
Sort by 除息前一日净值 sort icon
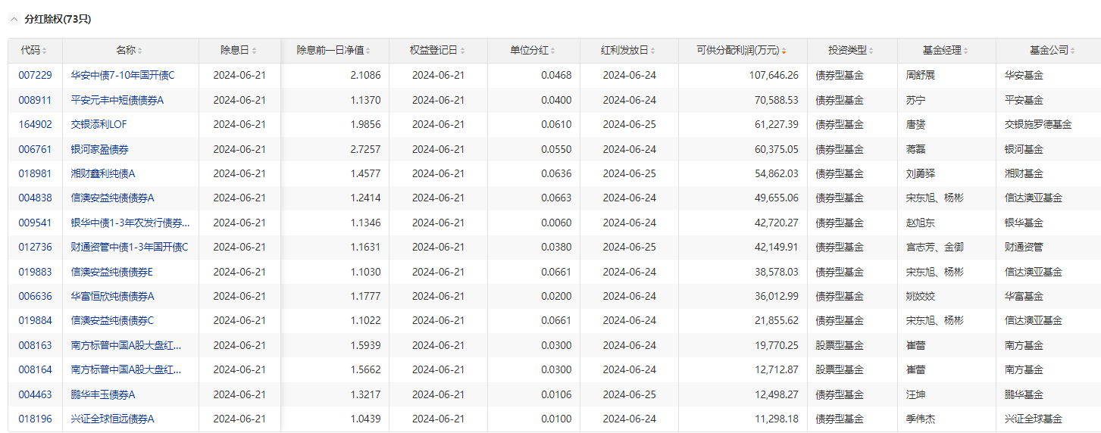click(x=369, y=51)
